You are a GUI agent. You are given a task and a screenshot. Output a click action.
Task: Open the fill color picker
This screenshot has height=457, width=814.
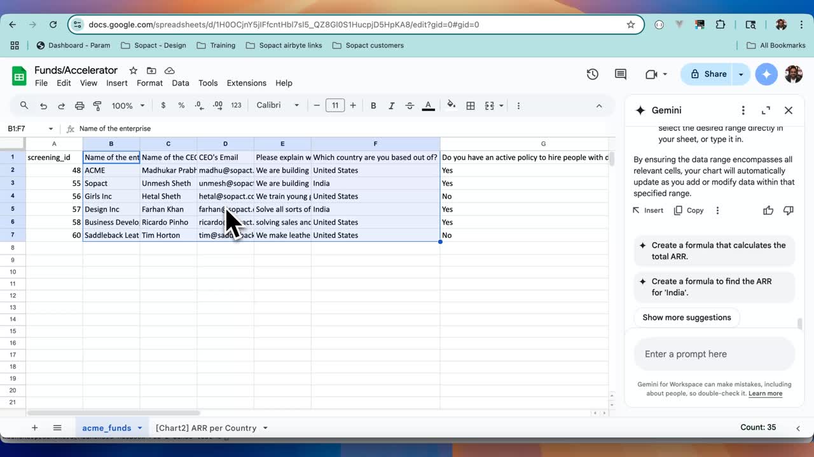(452, 105)
